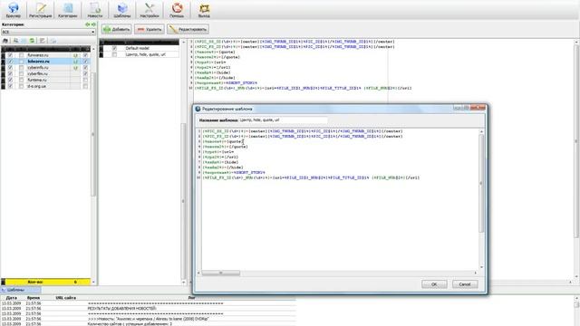Click the green refresh icon in the site list toolbar
Screen dimensions: 580x326
click(33, 41)
